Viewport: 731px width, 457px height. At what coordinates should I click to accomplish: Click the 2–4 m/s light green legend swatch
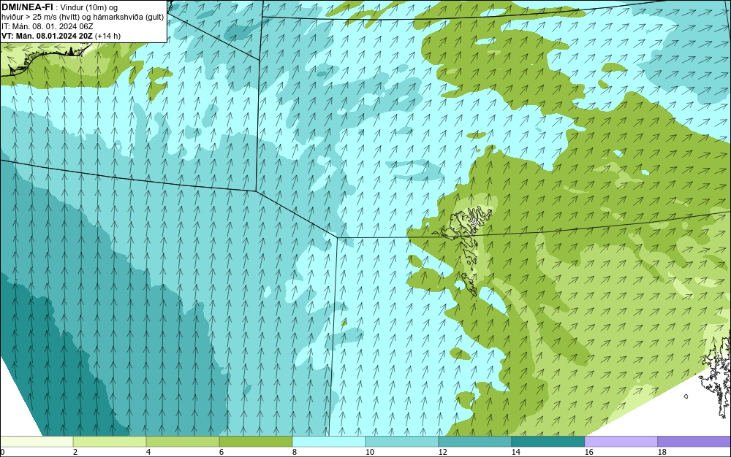point(110,441)
